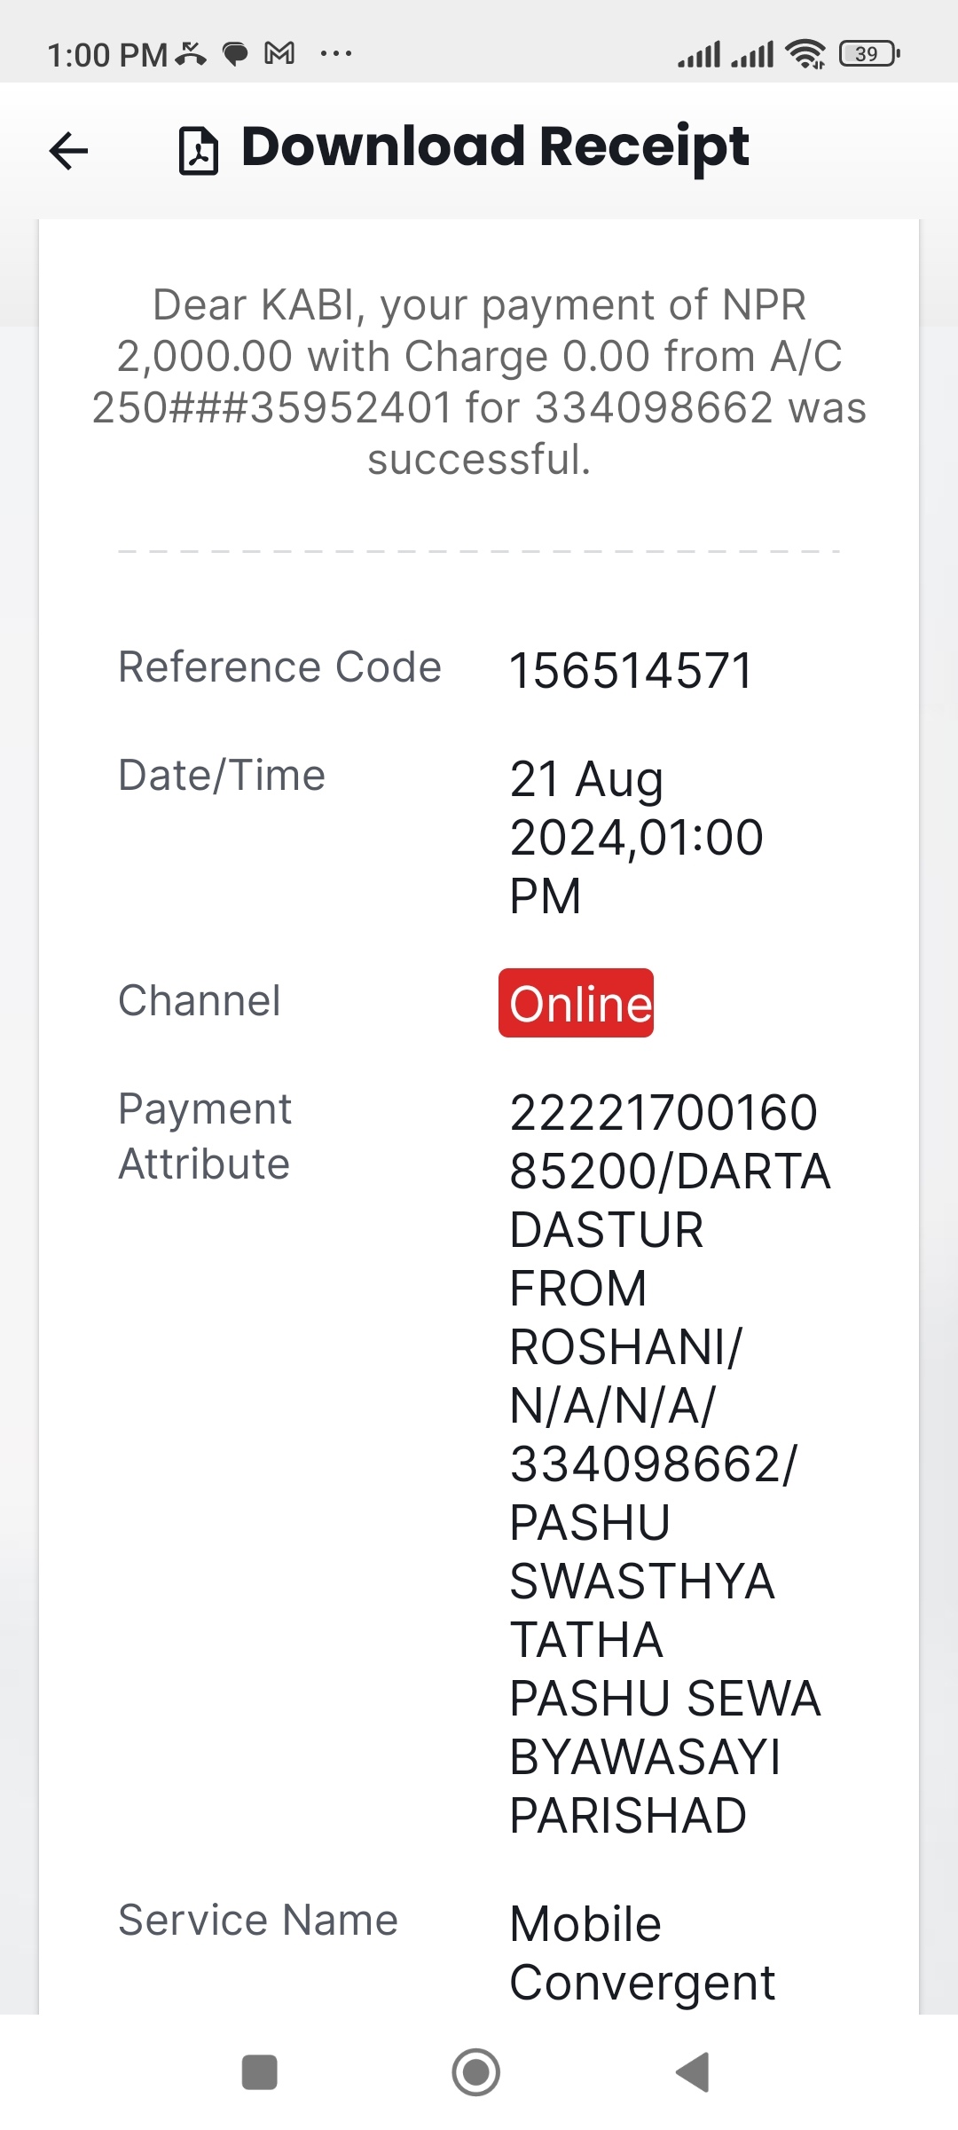Tap the Reference Code label
Image resolution: width=958 pixels, height=2130 pixels.
pyautogui.click(x=279, y=667)
